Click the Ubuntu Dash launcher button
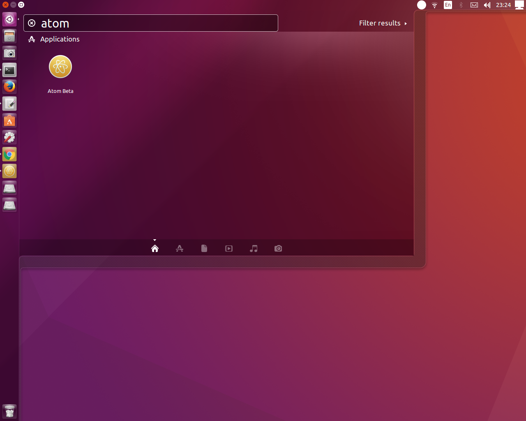The height and width of the screenshot is (421, 526). [x=9, y=19]
